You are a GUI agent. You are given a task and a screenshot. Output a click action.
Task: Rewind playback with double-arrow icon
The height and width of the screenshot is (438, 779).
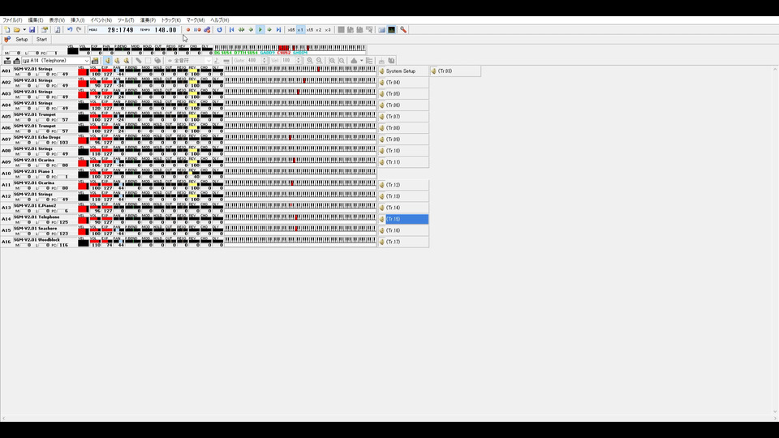pyautogui.click(x=242, y=30)
